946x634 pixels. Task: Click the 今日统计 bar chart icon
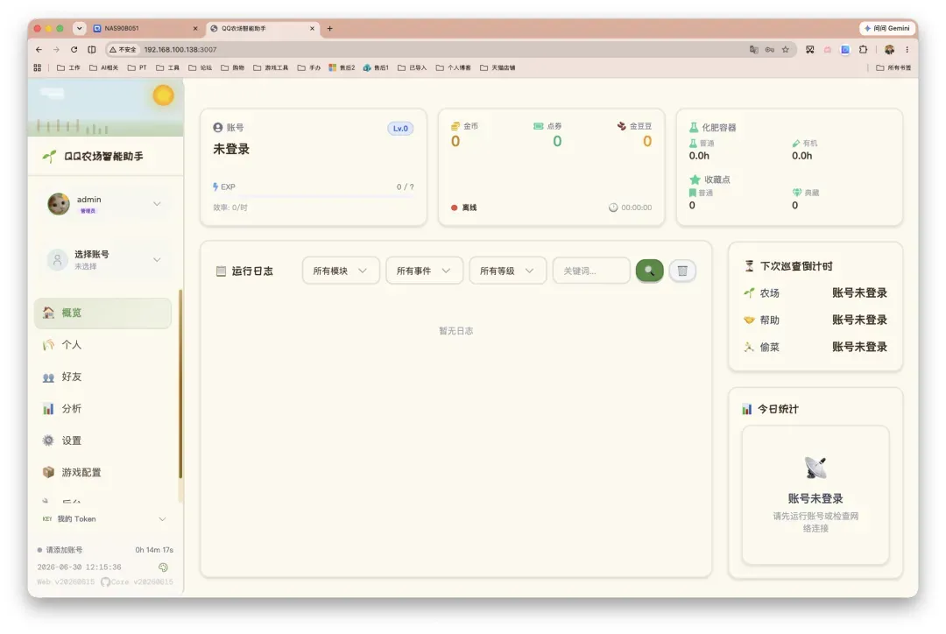[x=747, y=409]
